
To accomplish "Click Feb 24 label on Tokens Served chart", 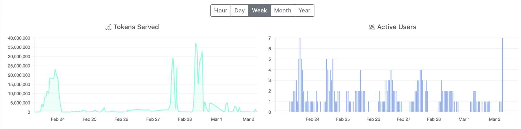I will tap(58, 119).
